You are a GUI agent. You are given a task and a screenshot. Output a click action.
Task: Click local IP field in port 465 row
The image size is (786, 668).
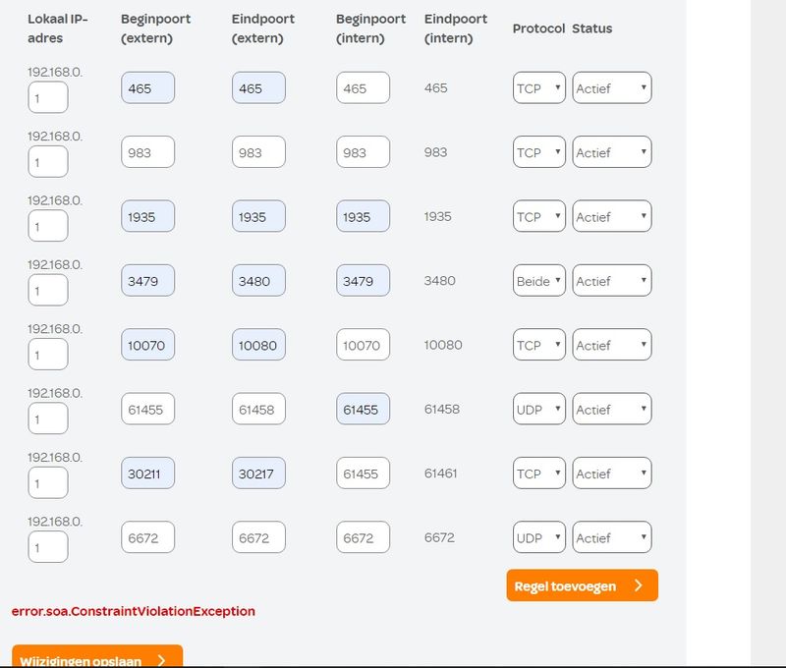click(47, 98)
